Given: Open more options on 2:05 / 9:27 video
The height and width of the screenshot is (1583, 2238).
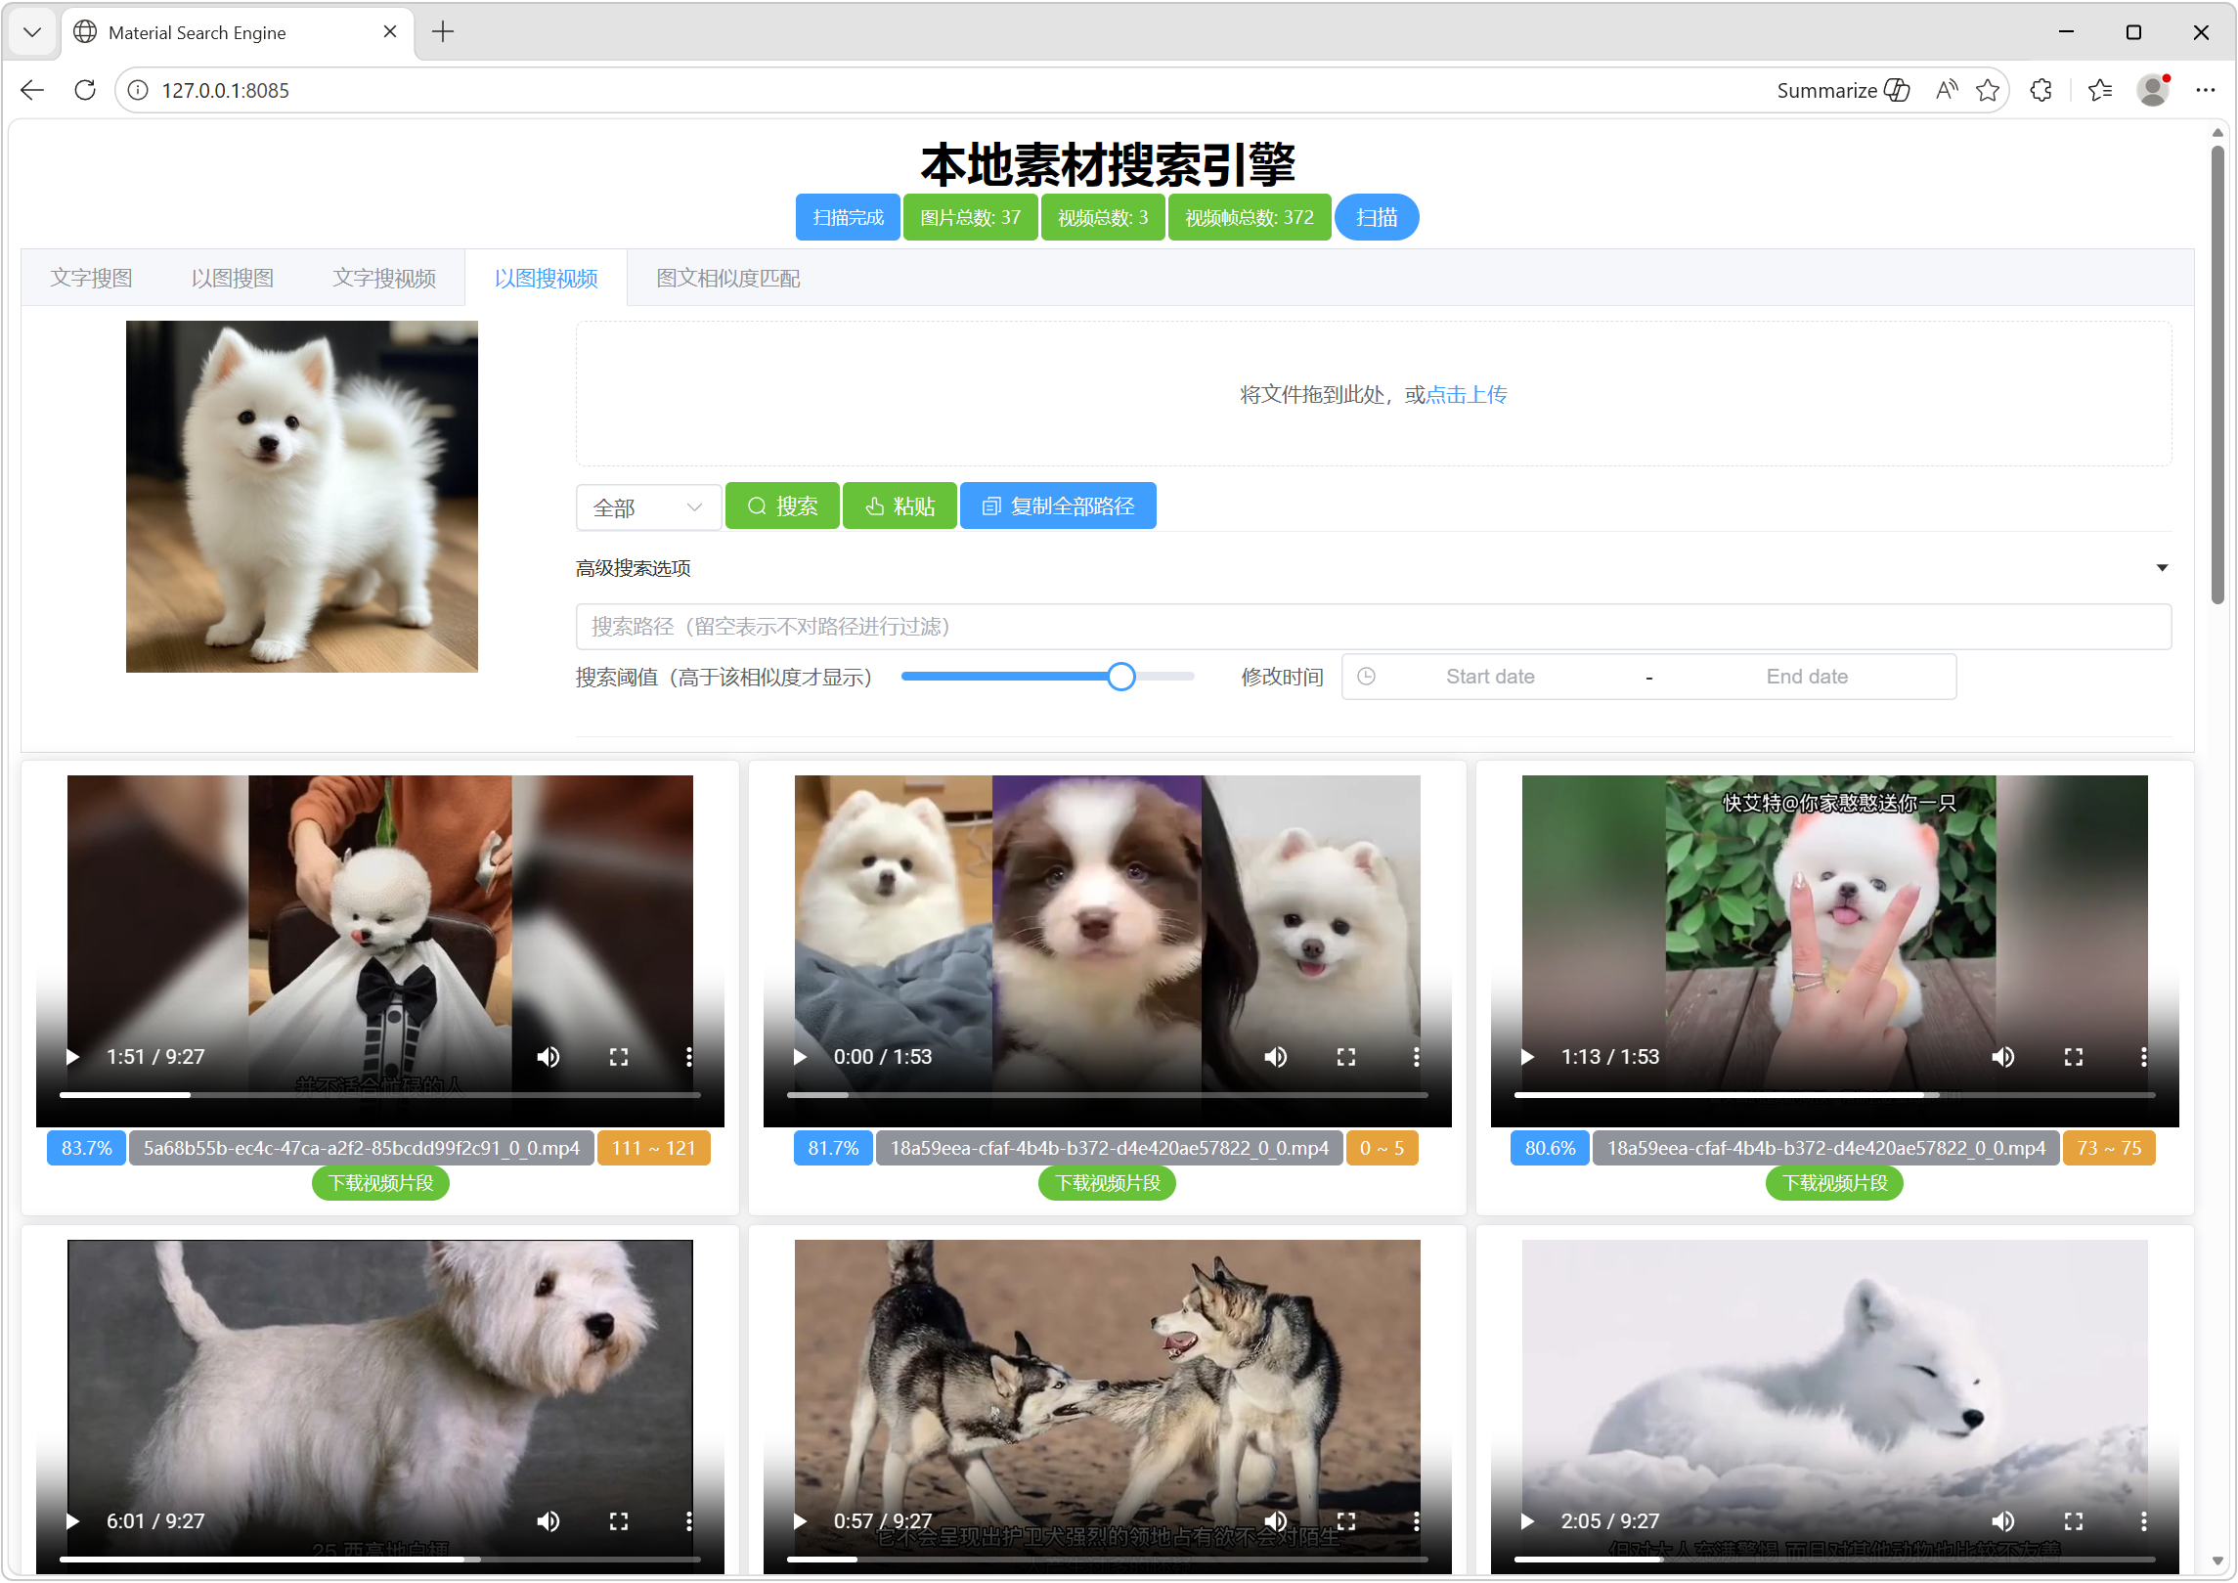Looking at the screenshot, I should [2144, 1521].
